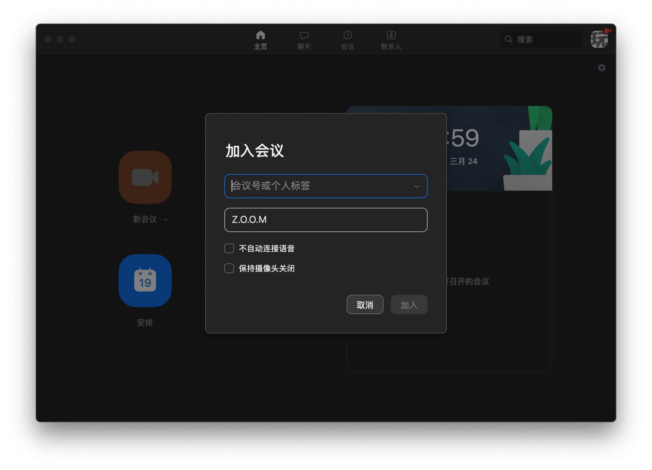Click the 搜索 search field
This screenshot has width=652, height=470.
541,39
